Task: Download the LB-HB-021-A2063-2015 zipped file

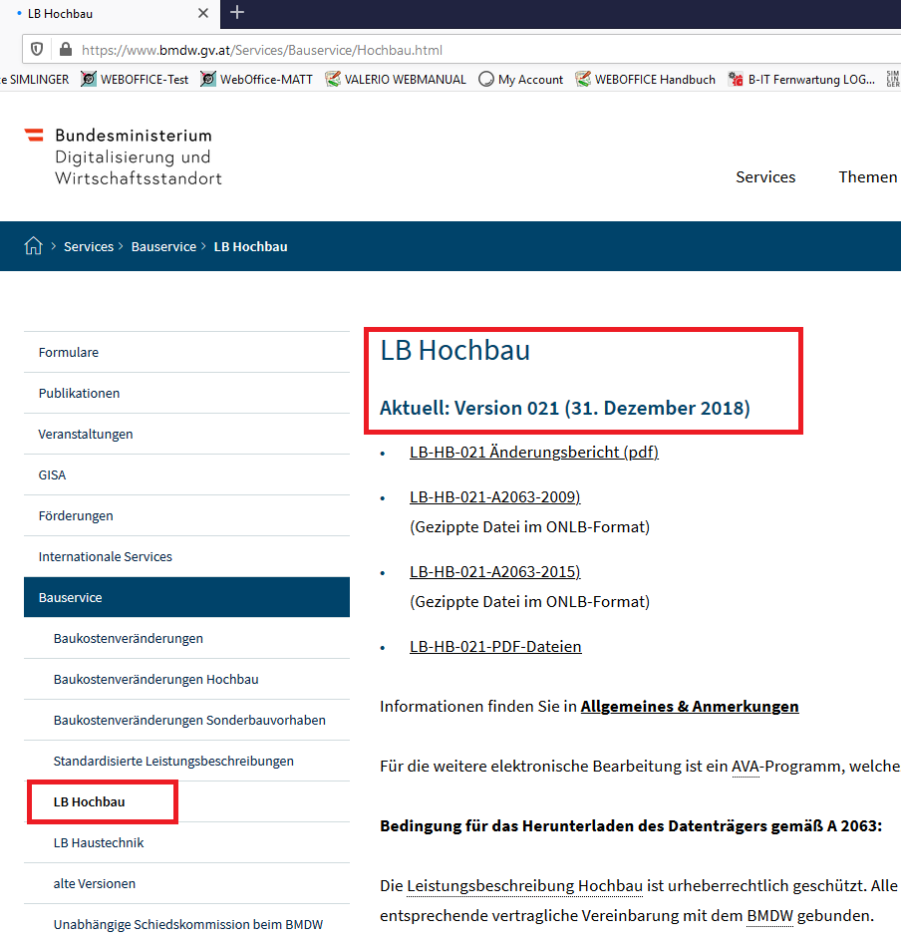Action: 494,572
